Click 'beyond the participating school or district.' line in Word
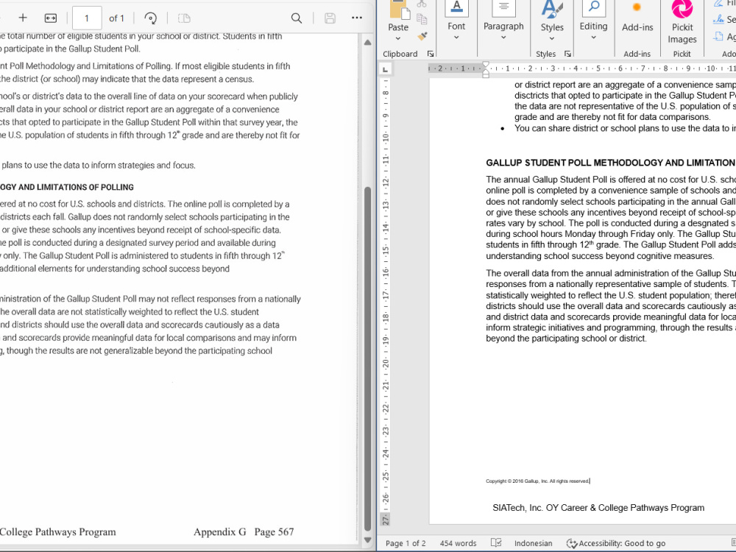Screen dimensions: 736x552 click(566, 339)
